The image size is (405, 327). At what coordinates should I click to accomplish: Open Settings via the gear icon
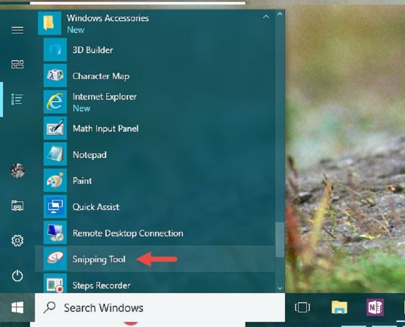pyautogui.click(x=17, y=241)
